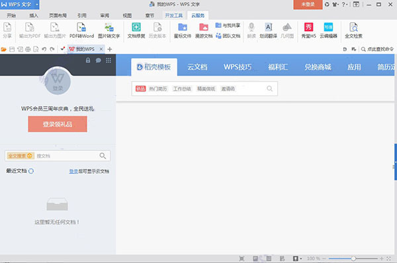Launch 云编辑器 cloud editor
Screen dimensions: 397x263
328,30
